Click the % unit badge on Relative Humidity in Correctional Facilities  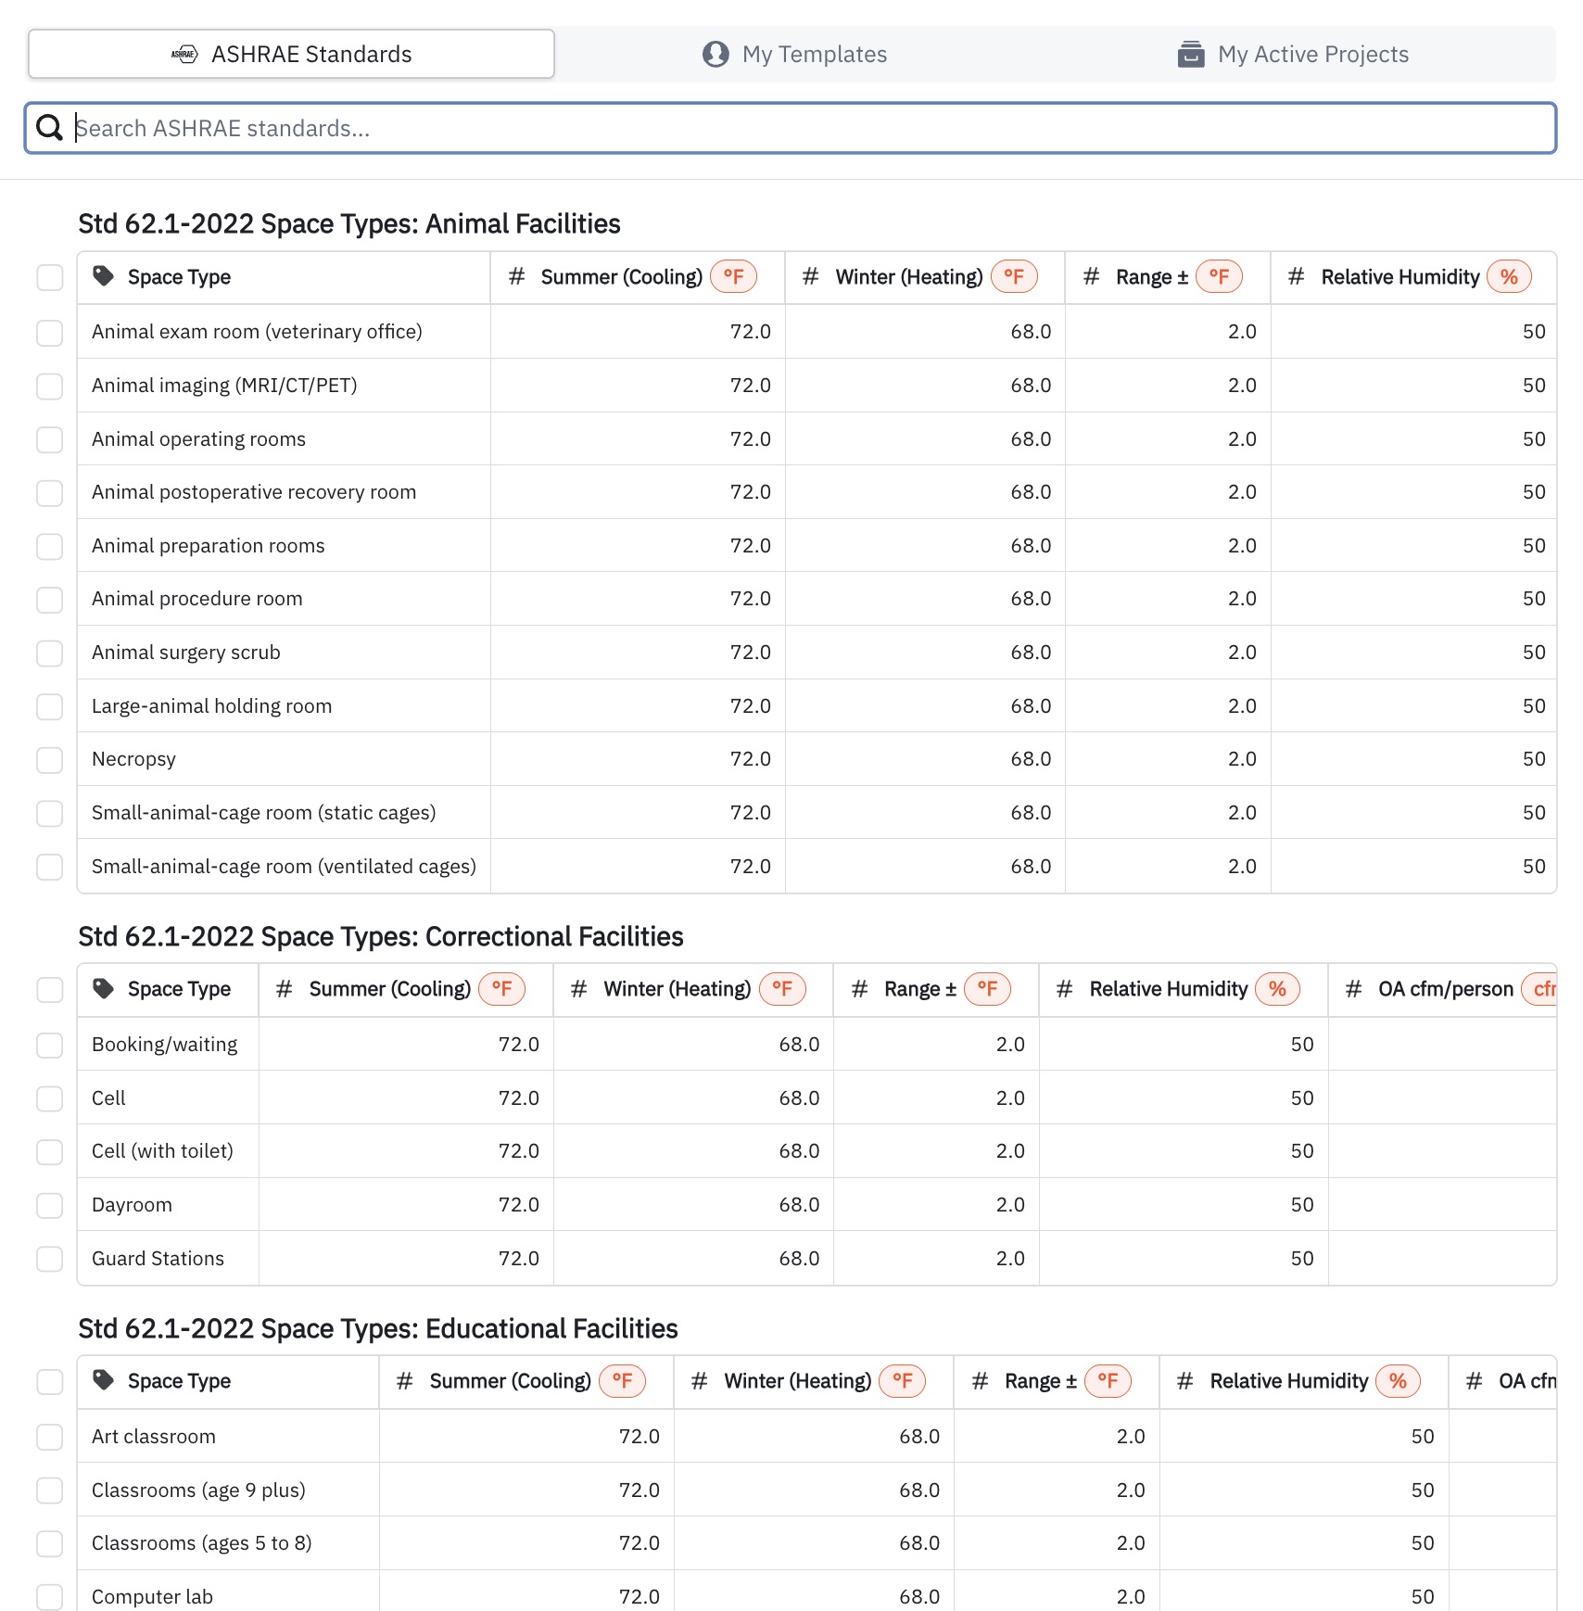(x=1277, y=989)
